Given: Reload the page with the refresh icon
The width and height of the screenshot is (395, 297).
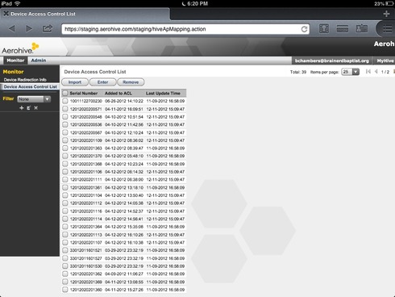Looking at the screenshot, I should [304, 29].
